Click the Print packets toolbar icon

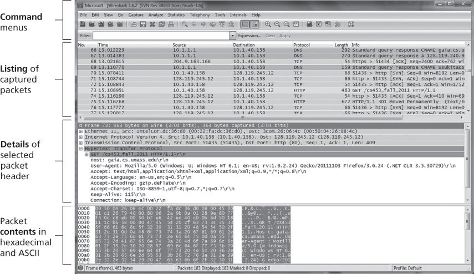(x=170, y=24)
